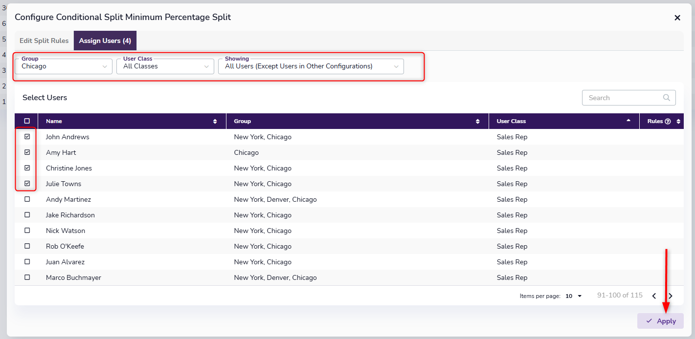Image resolution: width=695 pixels, height=339 pixels.
Task: Check the Andy Martinez checkbox
Action: tap(27, 199)
